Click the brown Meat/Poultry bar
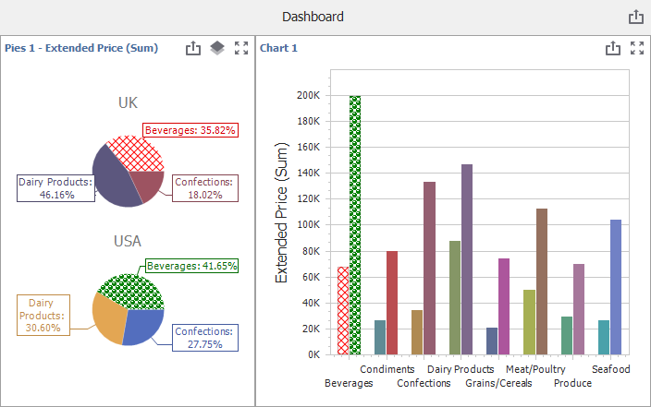651x407 pixels. click(x=542, y=281)
